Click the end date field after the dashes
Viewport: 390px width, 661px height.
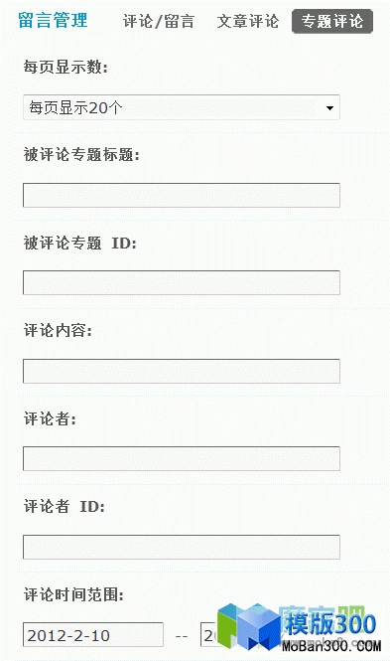(x=209, y=634)
